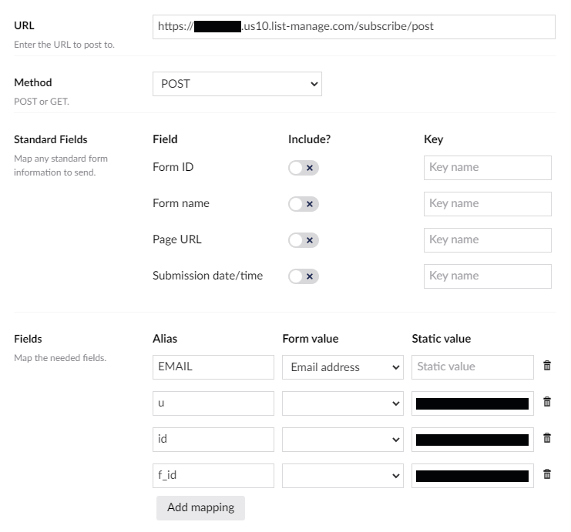Enable Page URL include switch
571x532 pixels.
point(304,240)
